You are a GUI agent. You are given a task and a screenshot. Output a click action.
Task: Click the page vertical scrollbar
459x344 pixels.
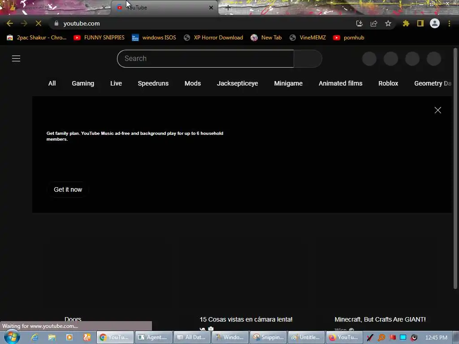455,168
